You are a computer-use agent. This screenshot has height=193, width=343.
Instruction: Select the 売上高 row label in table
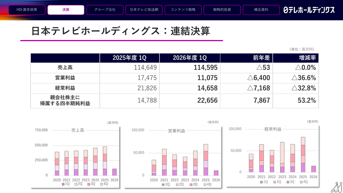(65, 68)
